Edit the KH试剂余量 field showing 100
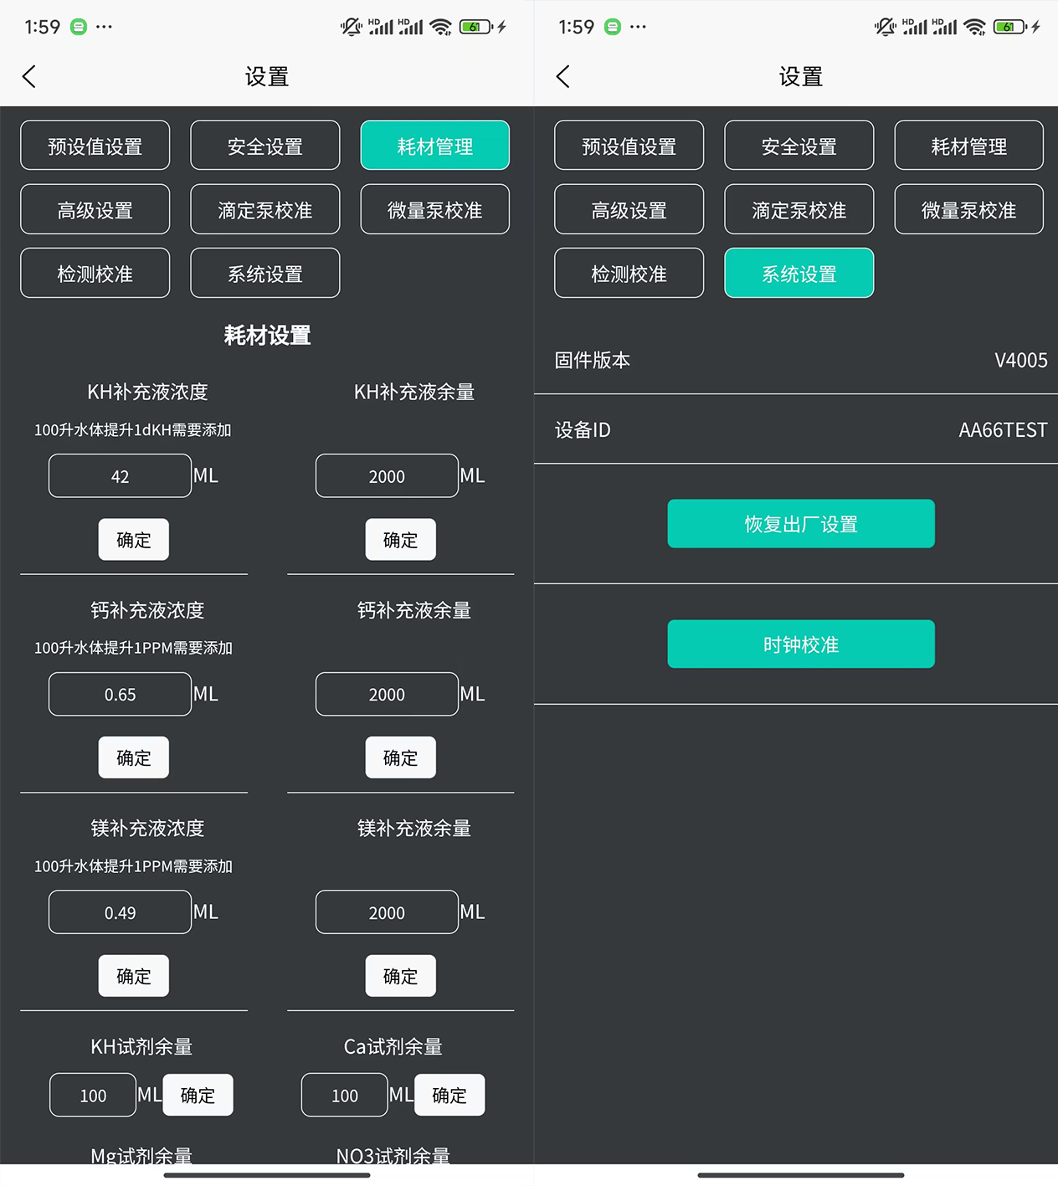1058x1186 pixels. (x=93, y=1095)
